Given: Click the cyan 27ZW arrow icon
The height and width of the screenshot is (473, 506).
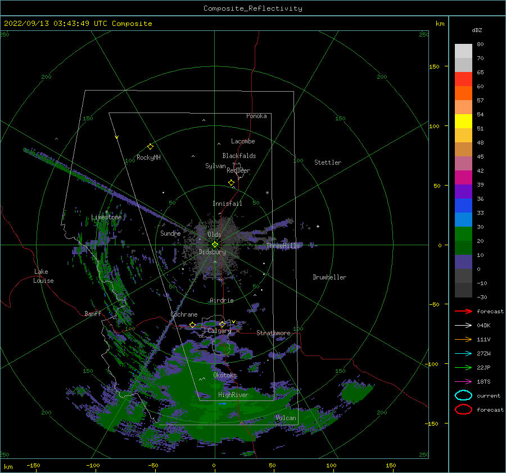Looking at the screenshot, I should (x=463, y=354).
